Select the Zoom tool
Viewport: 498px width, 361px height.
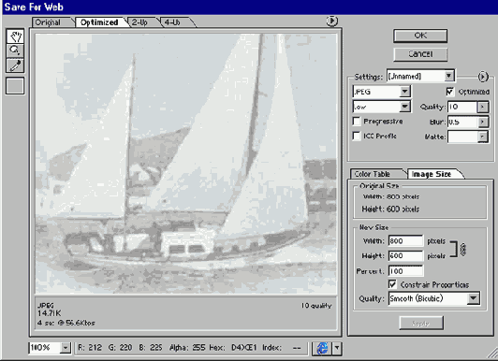[15, 51]
